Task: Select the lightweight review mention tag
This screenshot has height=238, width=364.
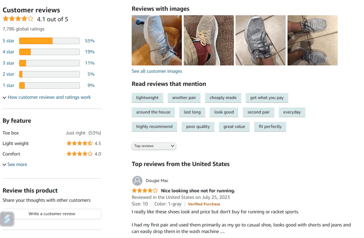Action: coord(147,97)
